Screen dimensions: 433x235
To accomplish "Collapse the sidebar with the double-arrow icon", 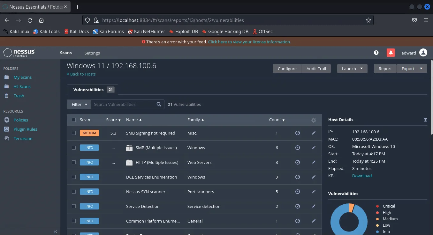I will tap(55, 231).
